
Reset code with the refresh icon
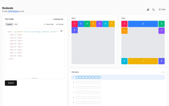click(61, 31)
